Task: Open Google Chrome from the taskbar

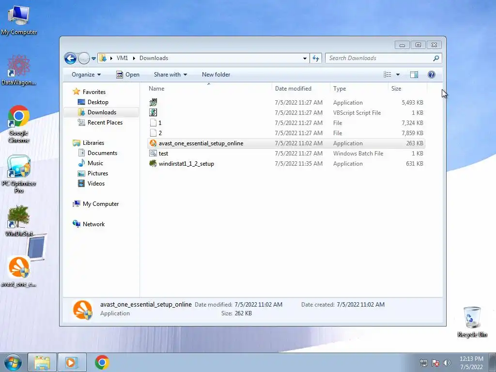Action: point(102,362)
